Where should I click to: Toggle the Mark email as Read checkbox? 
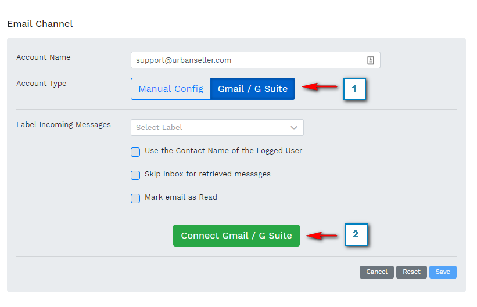tap(135, 198)
